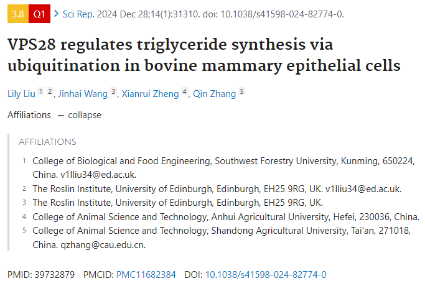Image resolution: width=425 pixels, height=286 pixels.
Task: Click the blue chevron before Sci Rep
Action: [x=57, y=14]
